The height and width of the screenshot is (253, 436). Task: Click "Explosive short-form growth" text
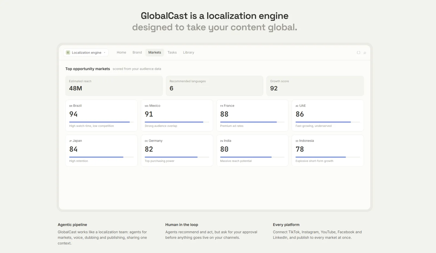[x=314, y=161]
